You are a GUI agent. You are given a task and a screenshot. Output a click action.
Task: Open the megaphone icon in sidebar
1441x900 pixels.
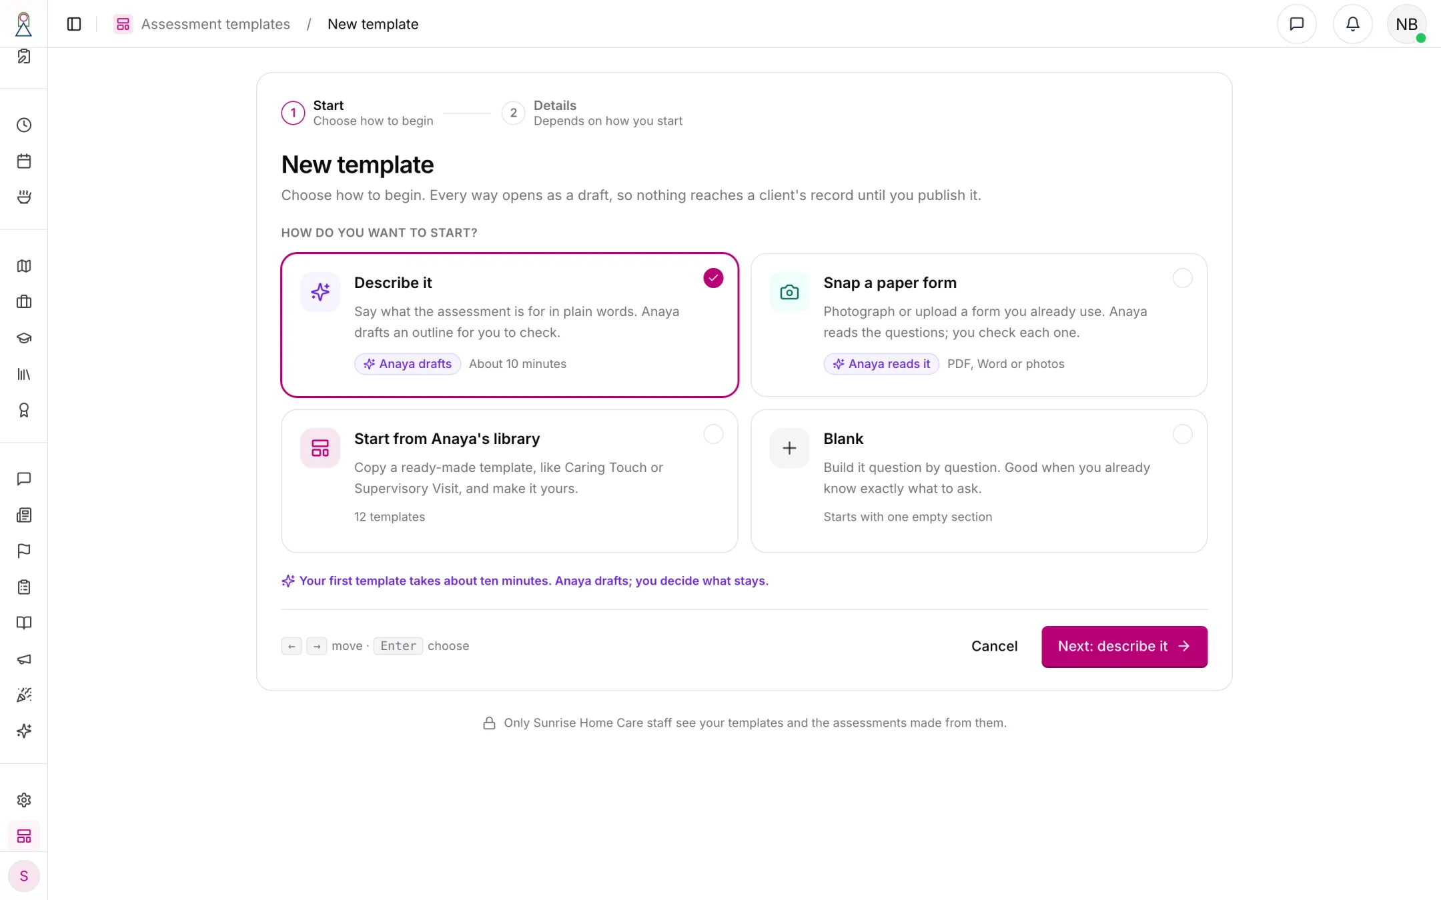point(24,659)
